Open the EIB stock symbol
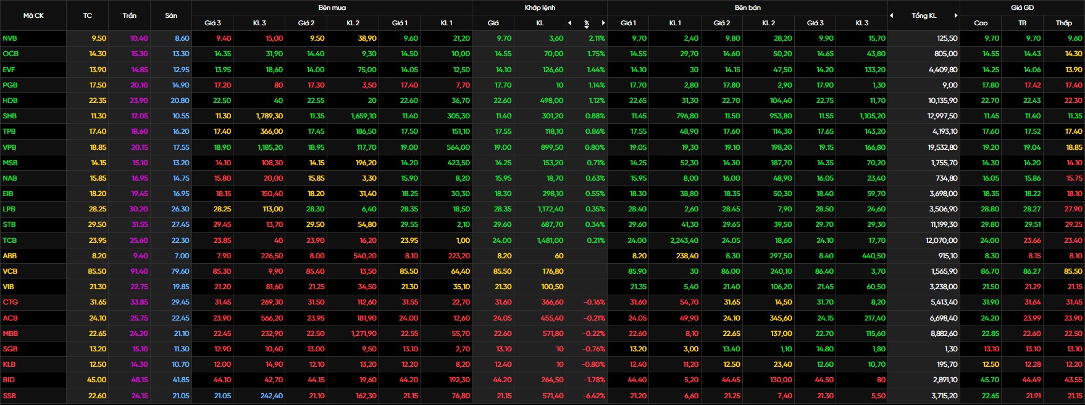Screen dimensions: 1085x405 9,194
